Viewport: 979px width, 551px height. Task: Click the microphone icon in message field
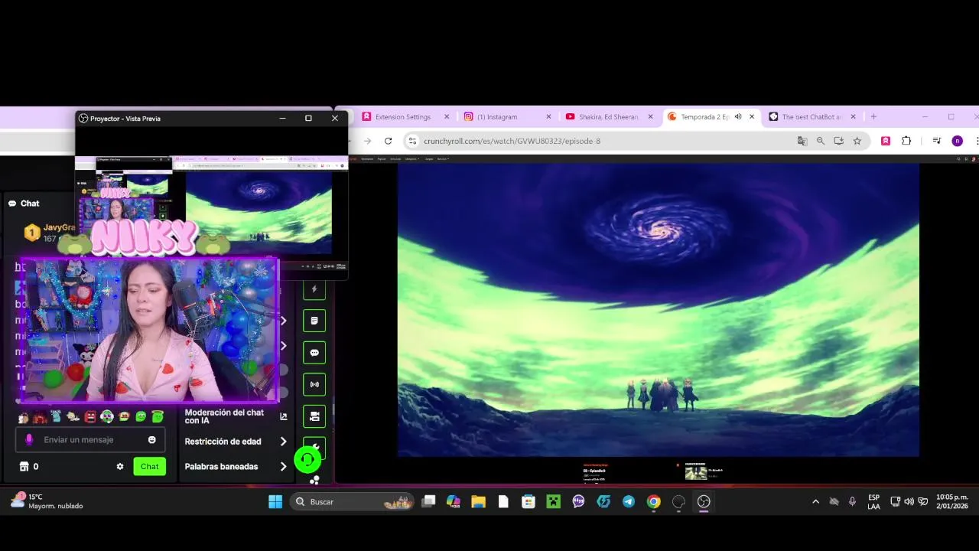(x=29, y=440)
